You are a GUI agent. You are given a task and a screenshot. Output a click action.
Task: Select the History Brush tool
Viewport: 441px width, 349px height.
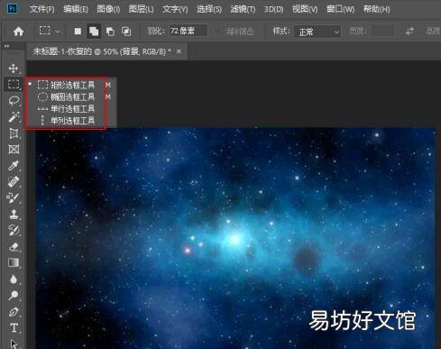click(x=14, y=230)
